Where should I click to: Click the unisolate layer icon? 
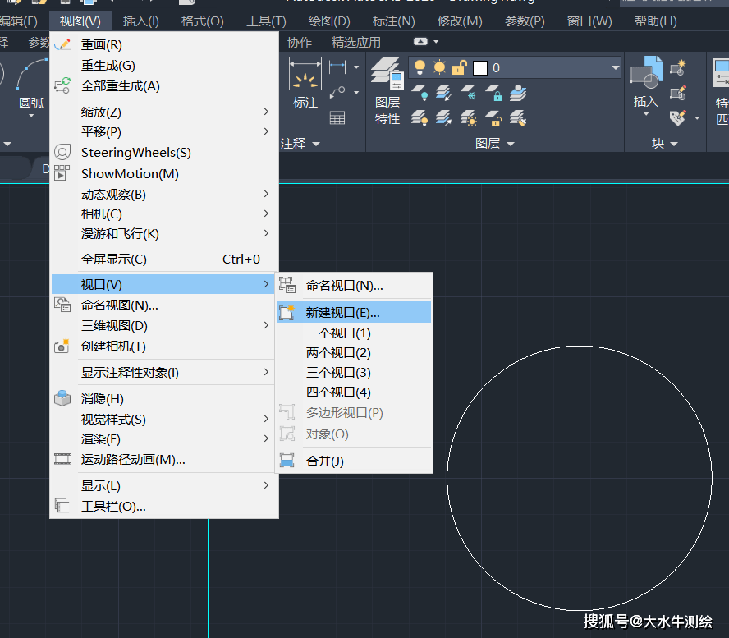tap(443, 118)
